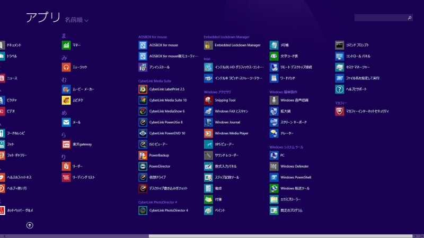Select the Intel group header
The image size is (424, 238).
[x=207, y=59]
